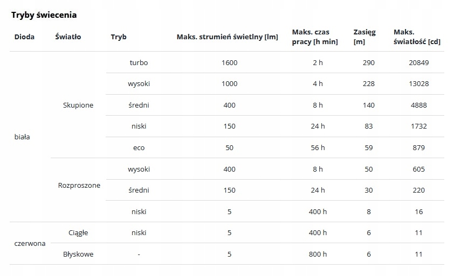Select the Dioda column header
The height and width of the screenshot is (276, 454).
(24, 37)
